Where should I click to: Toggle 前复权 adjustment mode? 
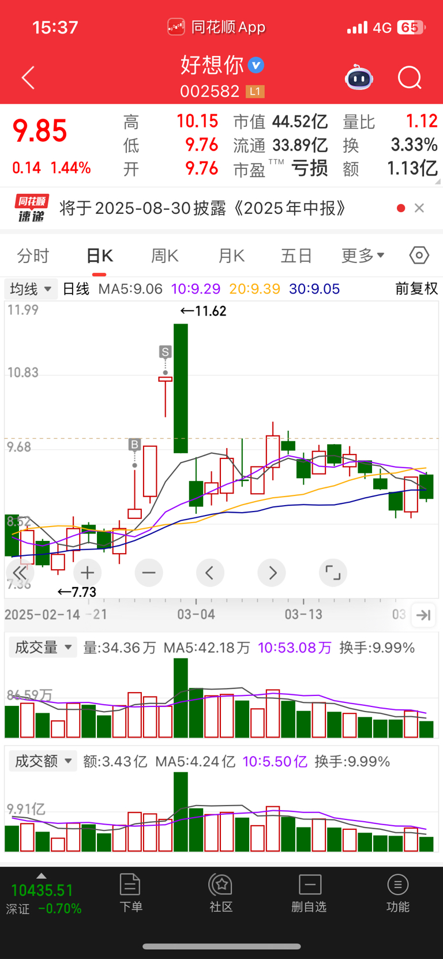[x=416, y=289]
